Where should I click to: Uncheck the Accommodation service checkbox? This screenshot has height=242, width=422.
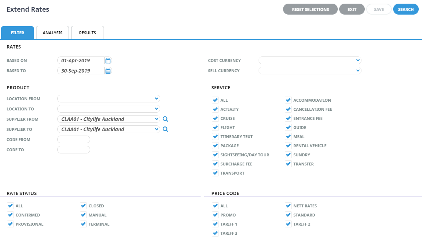point(288,100)
